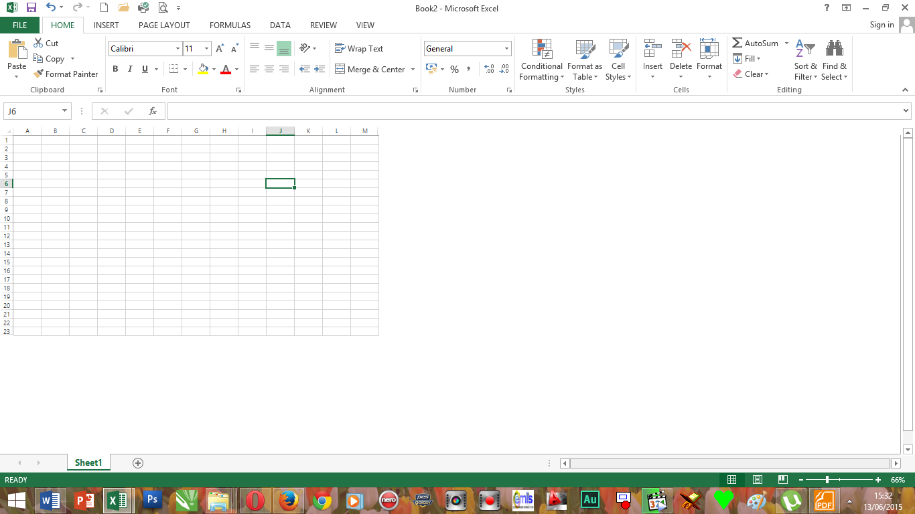
Task: Select the Sheet1 tab
Action: [88, 462]
